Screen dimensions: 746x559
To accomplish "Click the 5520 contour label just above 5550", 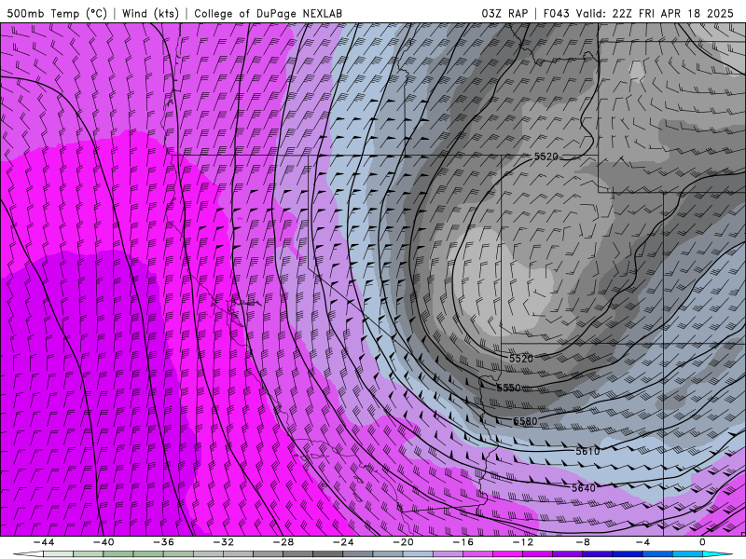I will coord(521,359).
